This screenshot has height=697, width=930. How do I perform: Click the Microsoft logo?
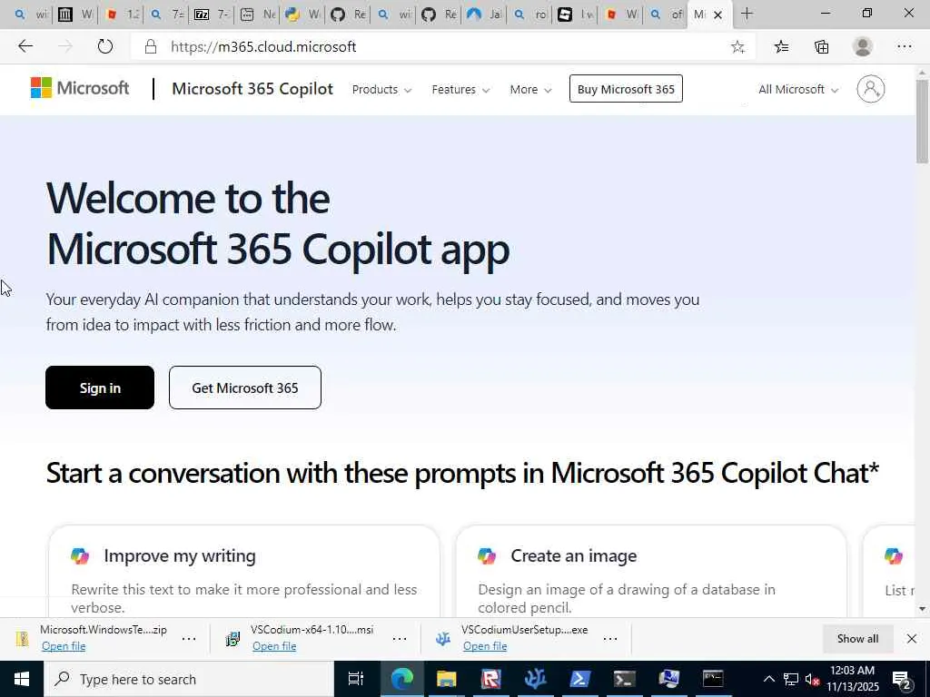pos(80,88)
